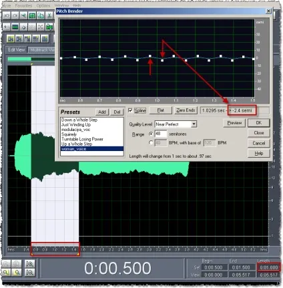Select the semitones range radio button
The height and width of the screenshot is (288, 283).
point(151,134)
